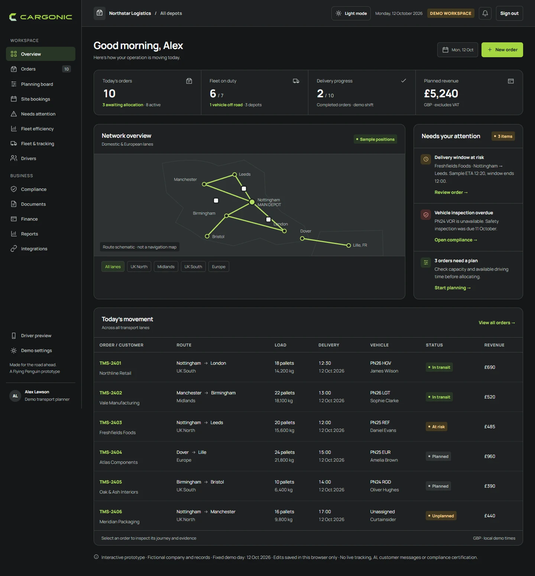Click the shield icon on Vehicle inspection alert
The image size is (535, 576).
tap(426, 215)
